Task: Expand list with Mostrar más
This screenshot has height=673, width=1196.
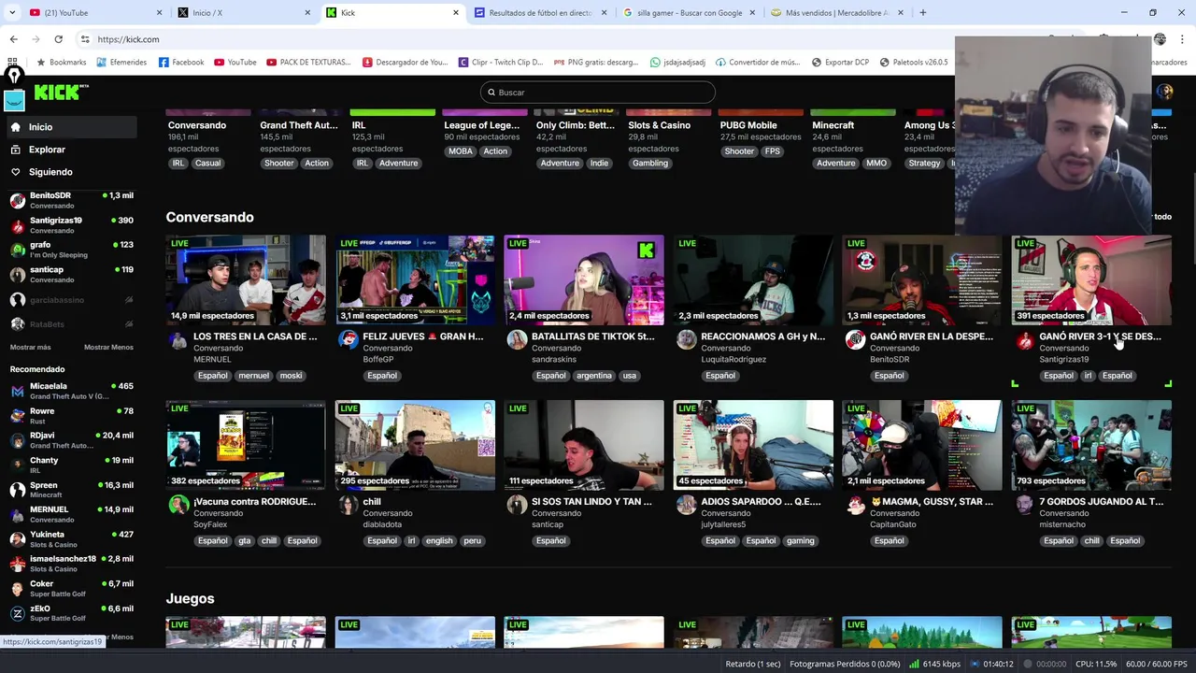Action: click(30, 348)
